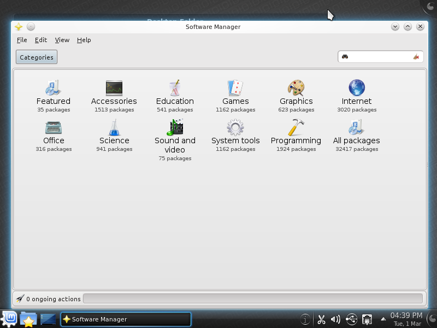This screenshot has width=437, height=328.
Task: Open the Programming category icon
Action: click(296, 133)
